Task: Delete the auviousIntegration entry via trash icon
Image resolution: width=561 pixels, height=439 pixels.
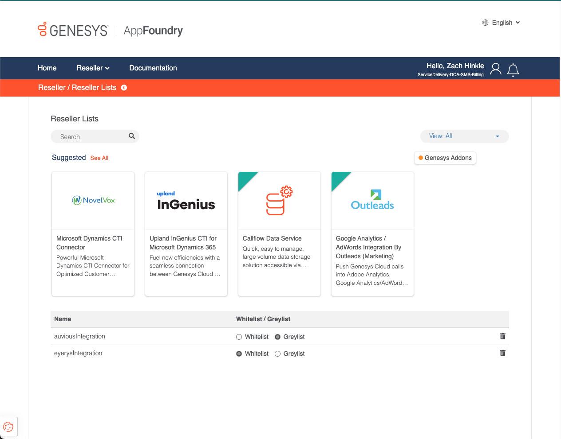Action: pos(503,336)
